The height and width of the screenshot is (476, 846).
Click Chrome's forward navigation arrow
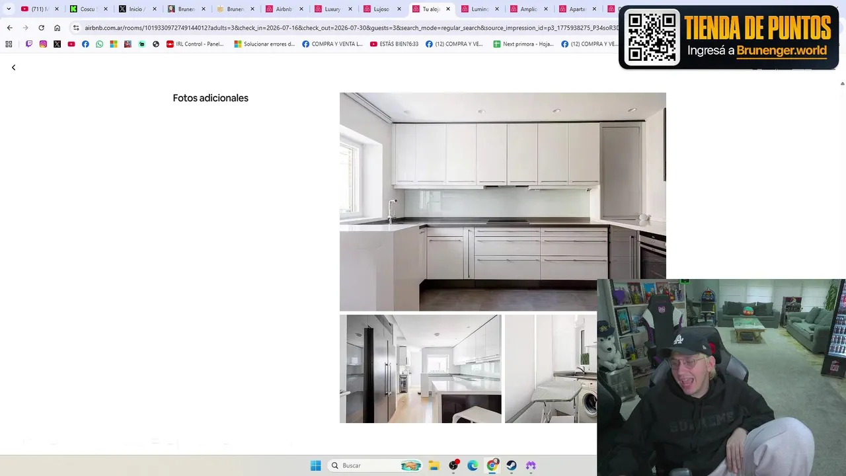point(25,28)
